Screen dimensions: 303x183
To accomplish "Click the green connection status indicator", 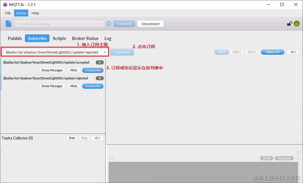I will click(x=297, y=24).
